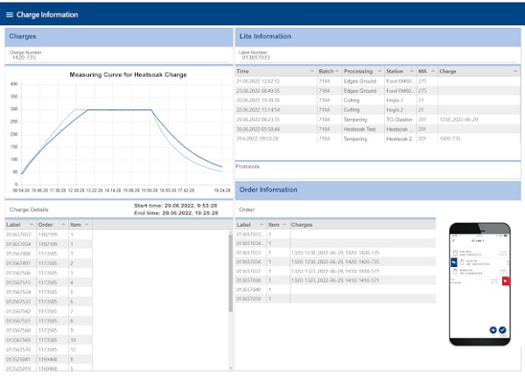This screenshot has height=379, width=525.
Task: Sort Charge Details by Order column arrow
Action: pyautogui.click(x=63, y=225)
